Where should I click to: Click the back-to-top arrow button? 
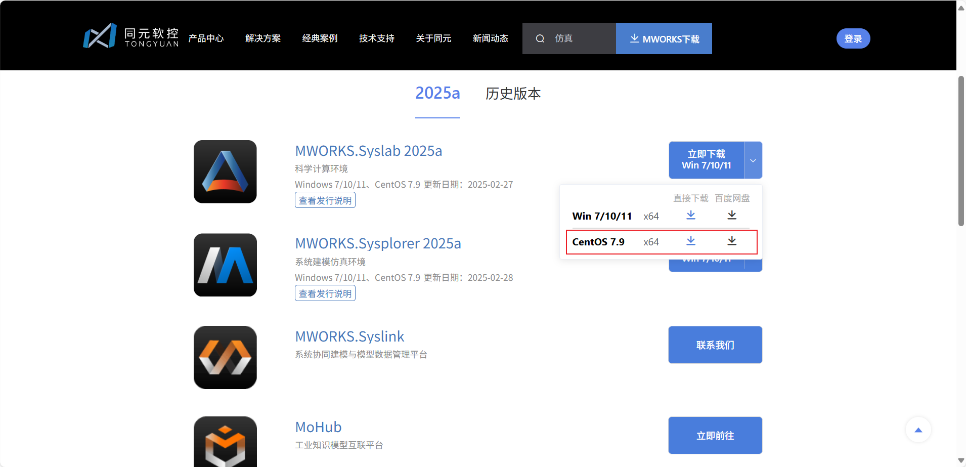(x=918, y=430)
